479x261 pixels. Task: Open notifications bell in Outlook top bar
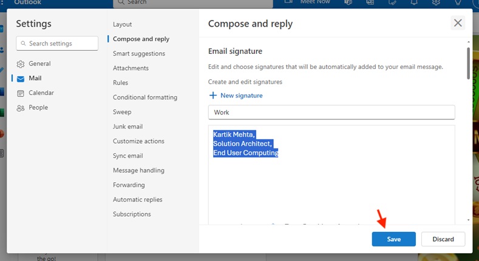(414, 2)
